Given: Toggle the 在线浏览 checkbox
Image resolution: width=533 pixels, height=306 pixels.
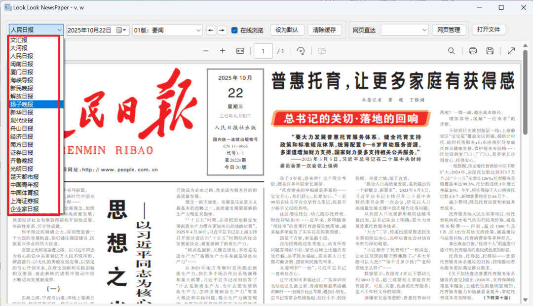Looking at the screenshot, I should tap(233, 30).
